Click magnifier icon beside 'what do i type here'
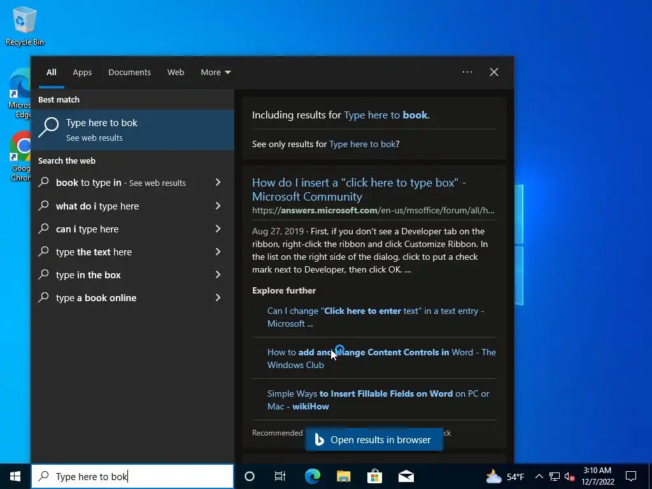Image resolution: width=652 pixels, height=489 pixels. pyautogui.click(x=44, y=206)
